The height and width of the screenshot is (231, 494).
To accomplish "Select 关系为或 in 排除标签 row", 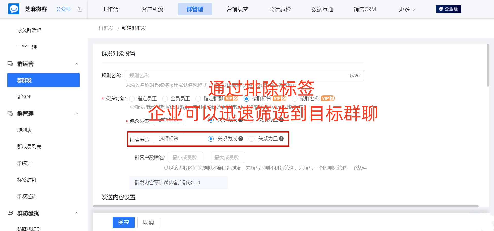I will tap(211, 139).
